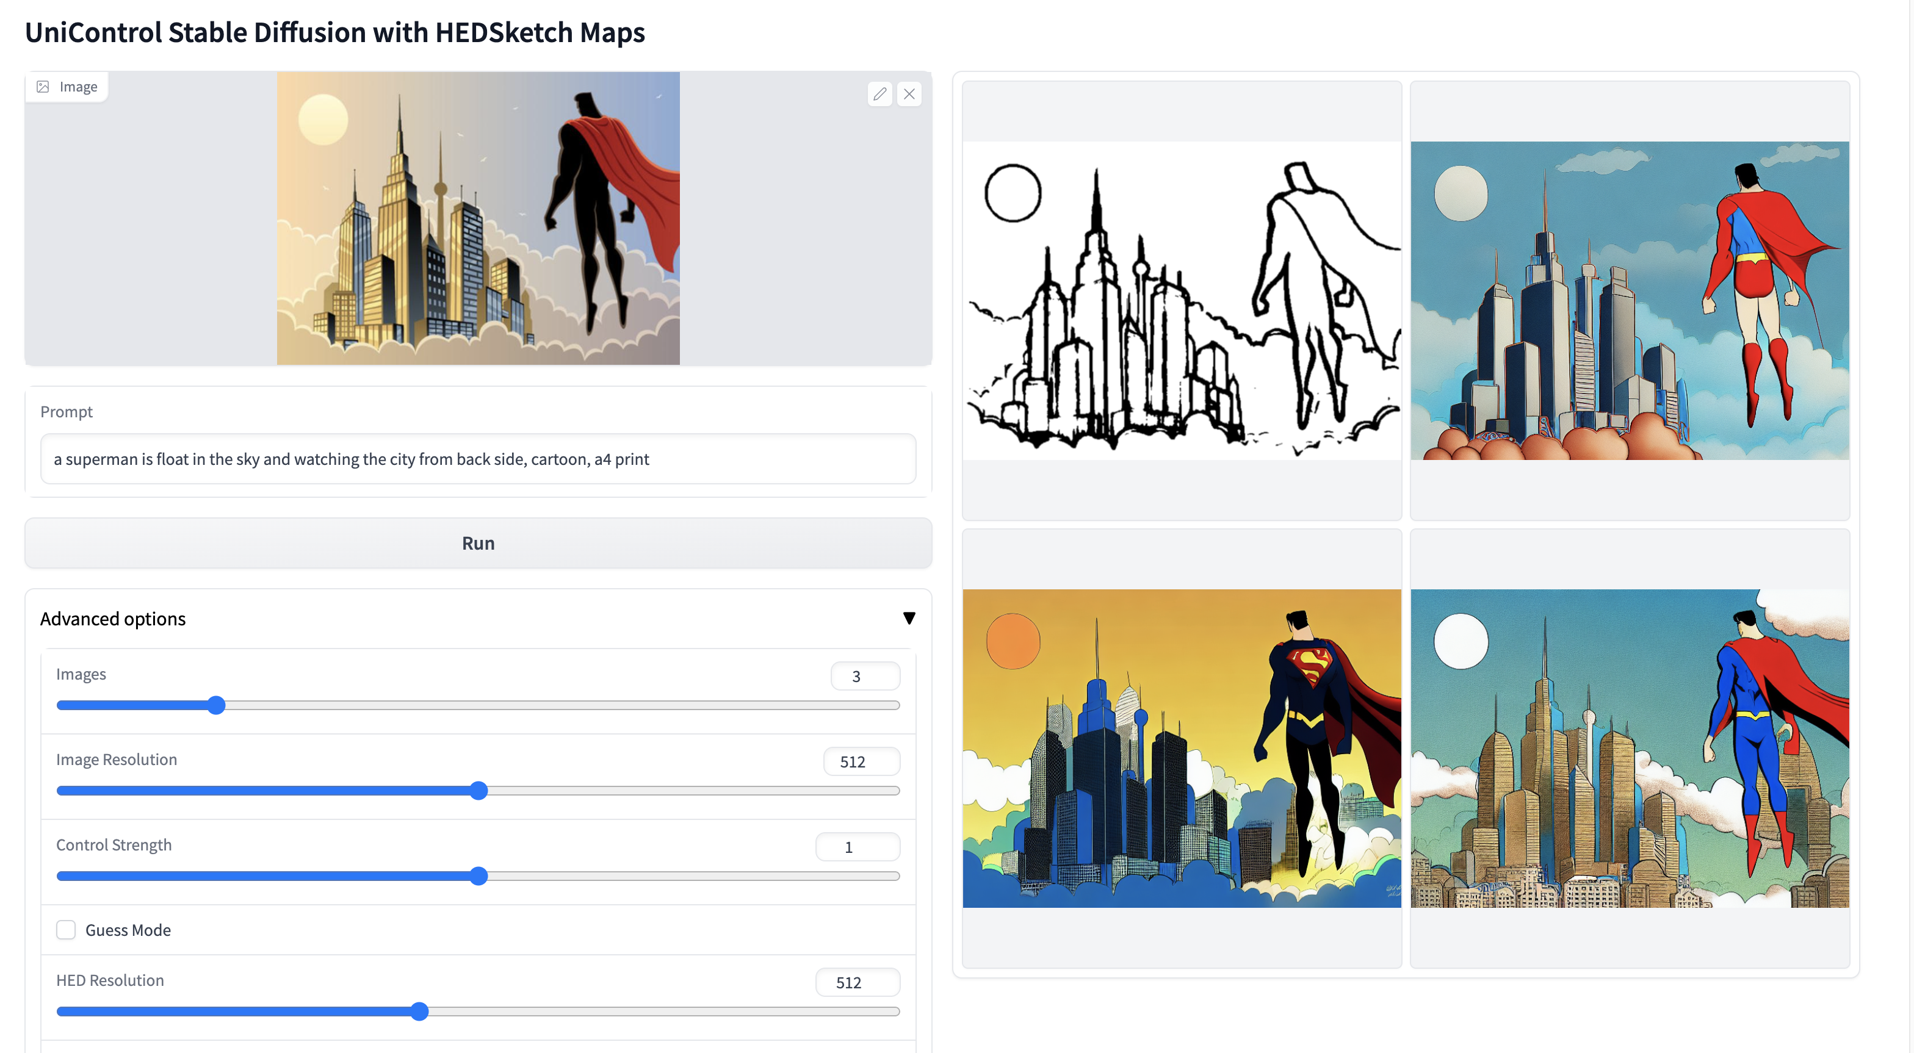Enable the Guess Mode checkbox
1914x1053 pixels.
pyautogui.click(x=66, y=930)
